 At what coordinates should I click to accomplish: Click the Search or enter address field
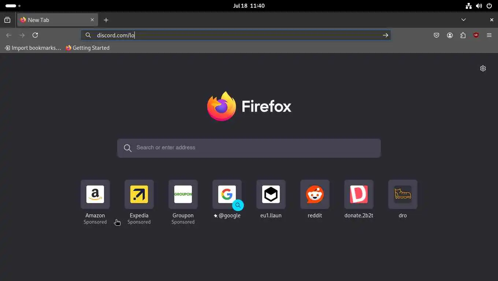[249, 148]
